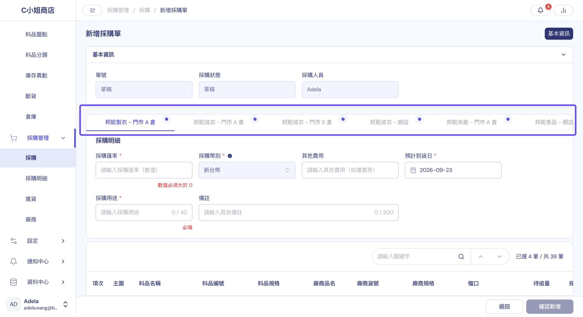583x317 pixels.
Task: Click the calendar icon in 預計到貨日 field
Action: coord(413,170)
